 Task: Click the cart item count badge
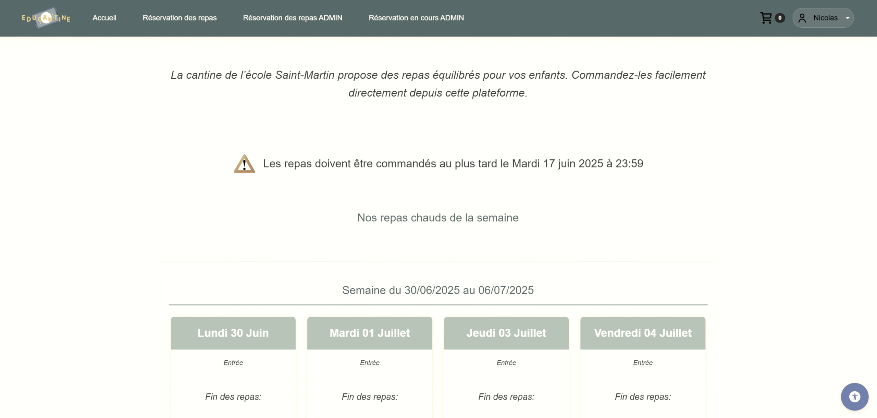pos(780,18)
